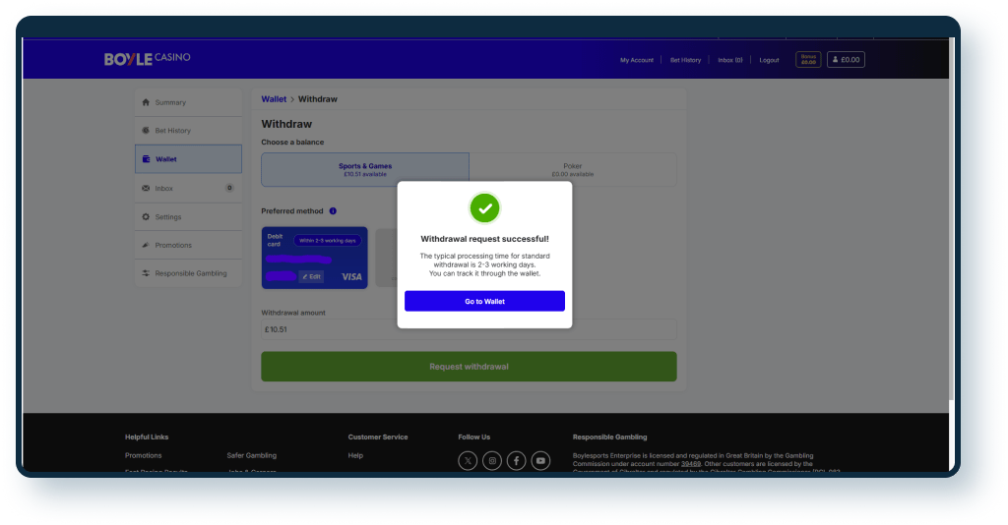Select the Poker balance option
This screenshot has width=1008, height=525.
(572, 169)
